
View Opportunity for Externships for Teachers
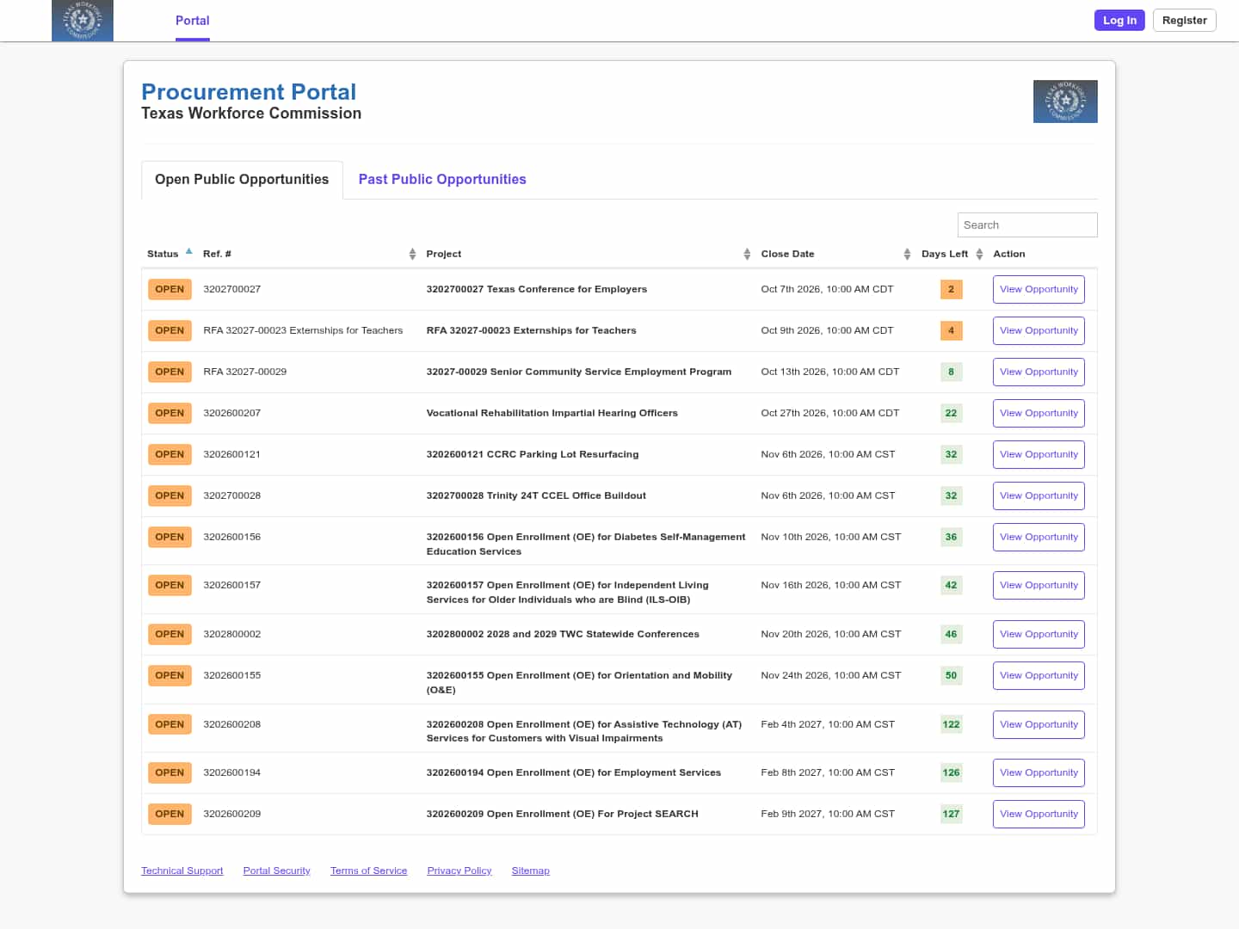[x=1039, y=331]
